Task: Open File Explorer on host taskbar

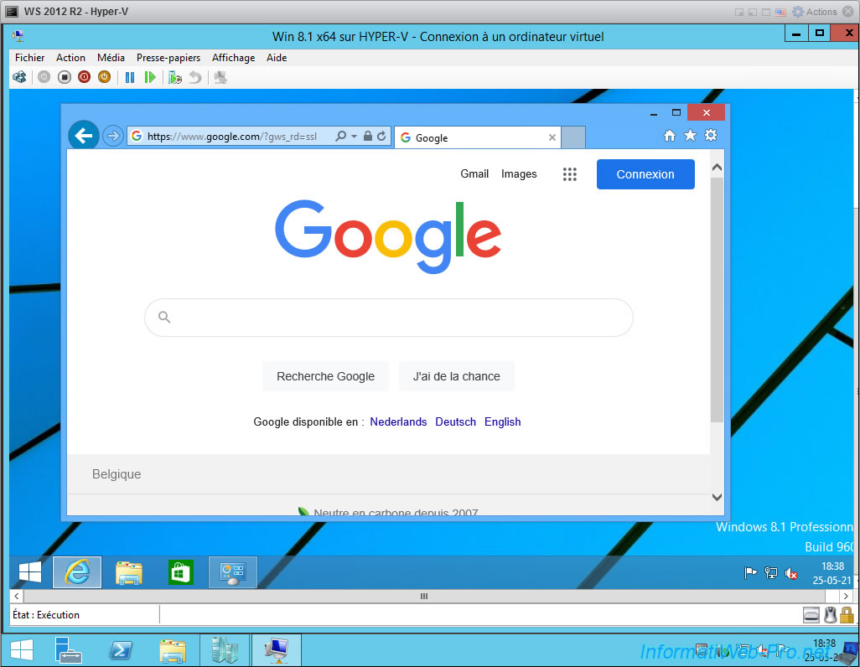Action: click(173, 650)
